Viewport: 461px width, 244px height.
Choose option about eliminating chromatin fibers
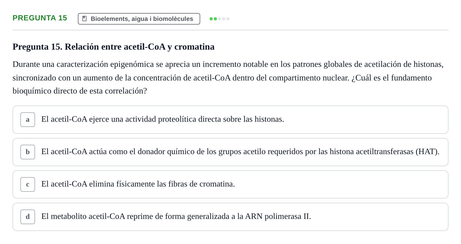230,184
